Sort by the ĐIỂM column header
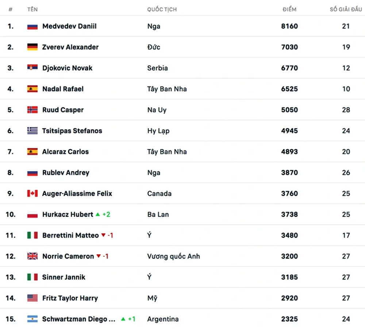 [289, 9]
